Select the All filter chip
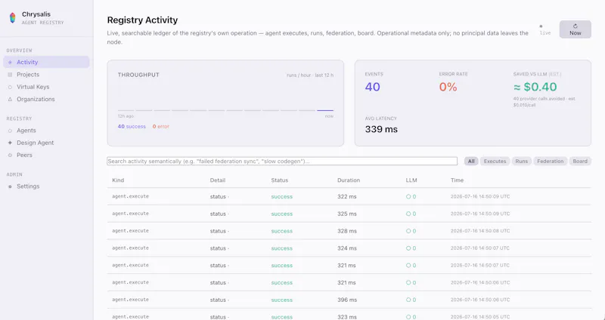The height and width of the screenshot is (320, 605). point(471,162)
